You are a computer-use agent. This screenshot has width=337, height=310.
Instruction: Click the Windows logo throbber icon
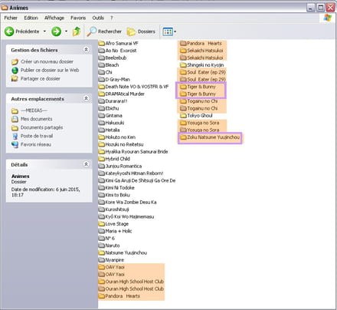tap(328, 18)
